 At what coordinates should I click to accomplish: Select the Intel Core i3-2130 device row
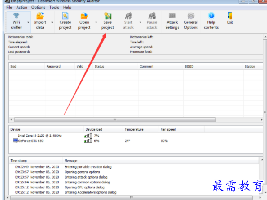point(136,136)
